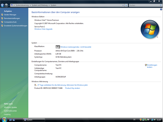Click the DE language indicator
163x122 pixels.
134,120
